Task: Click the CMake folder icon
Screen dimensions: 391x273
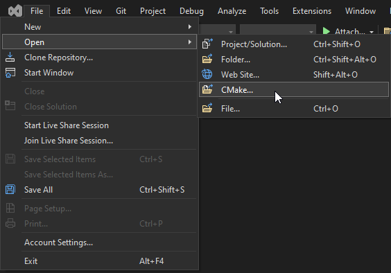Action: 207,89
